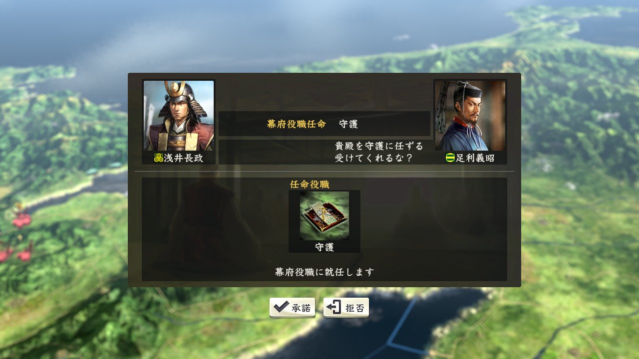Click the 浅井長政 name label
The height and width of the screenshot is (359, 639).
[x=184, y=158]
